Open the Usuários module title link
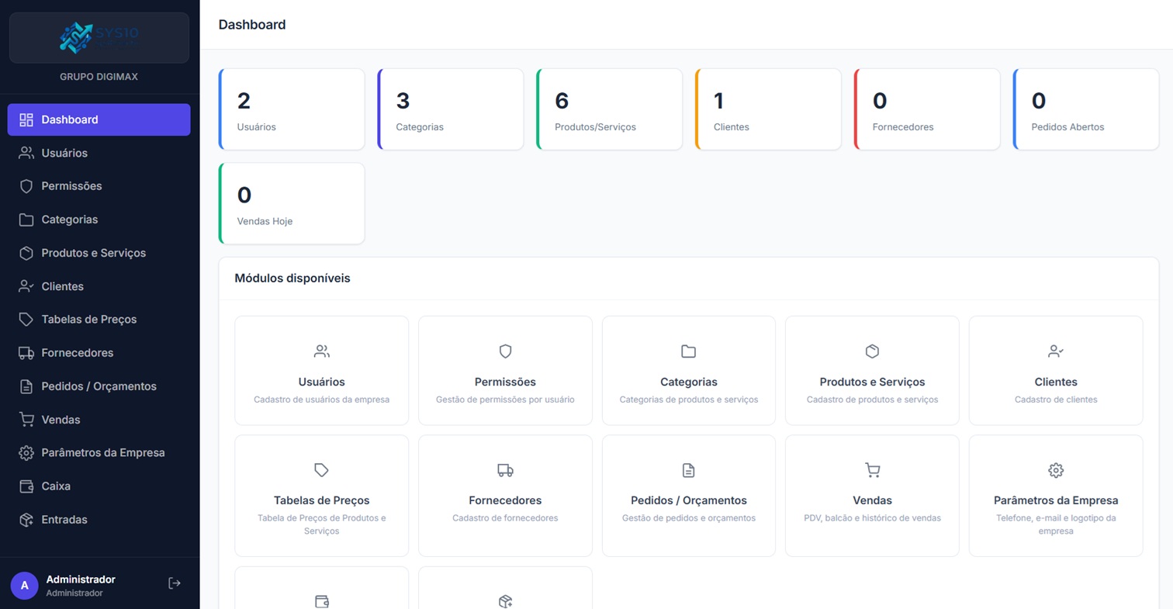Screen dimensions: 1173x609 click(321, 382)
